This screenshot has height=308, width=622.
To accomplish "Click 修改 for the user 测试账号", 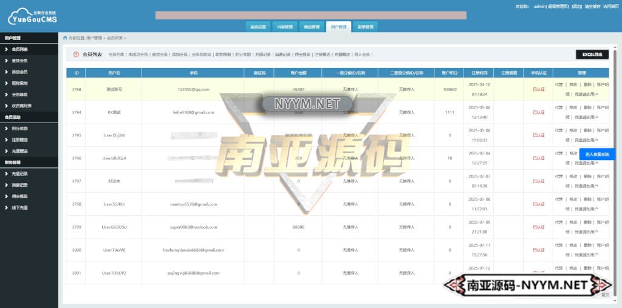I will (573, 85).
